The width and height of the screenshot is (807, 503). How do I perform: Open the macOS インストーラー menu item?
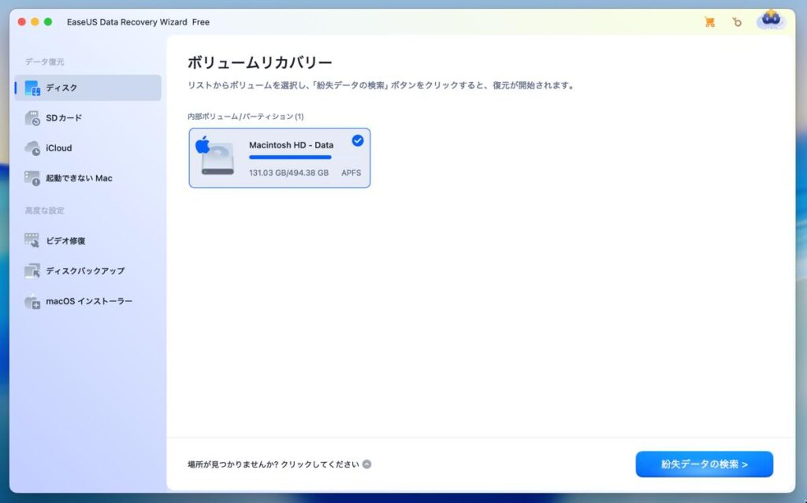click(x=89, y=301)
